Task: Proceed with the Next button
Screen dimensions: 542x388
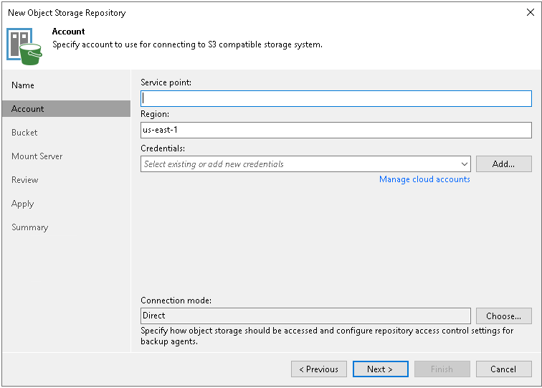Action: (380, 369)
